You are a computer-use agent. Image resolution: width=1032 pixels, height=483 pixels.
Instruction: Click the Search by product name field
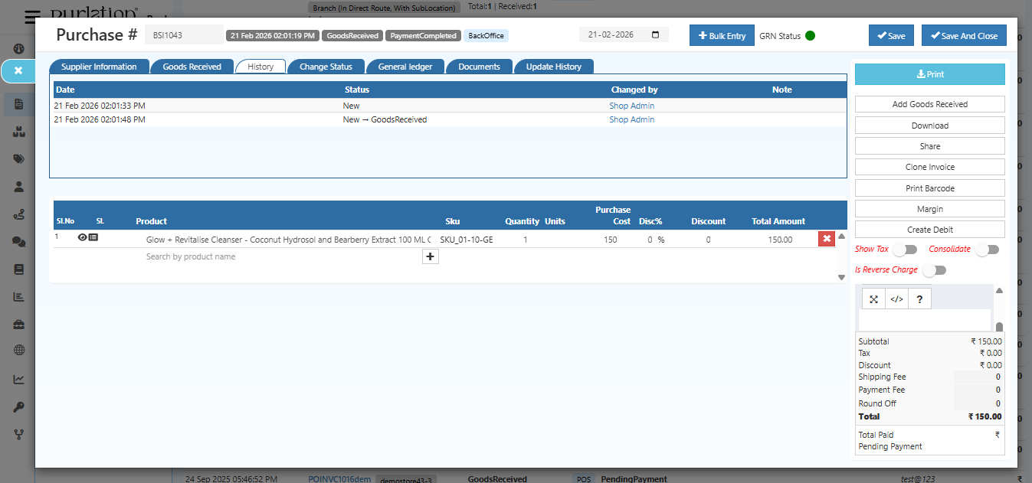click(192, 256)
